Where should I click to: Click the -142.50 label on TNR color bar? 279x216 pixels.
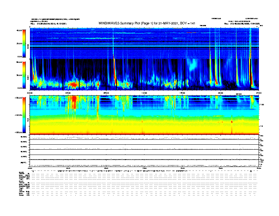click(18, 115)
